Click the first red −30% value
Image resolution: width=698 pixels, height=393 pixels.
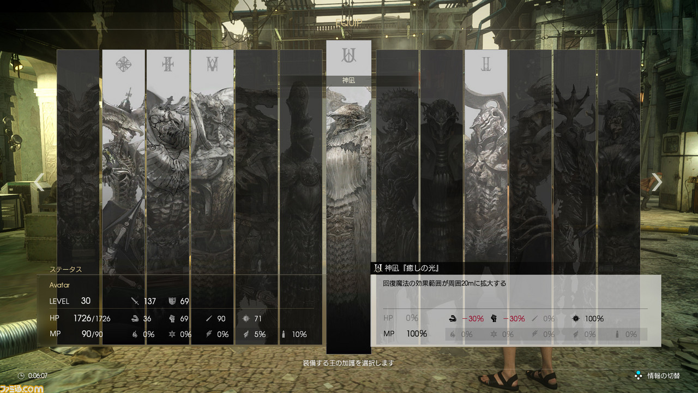[473, 319]
